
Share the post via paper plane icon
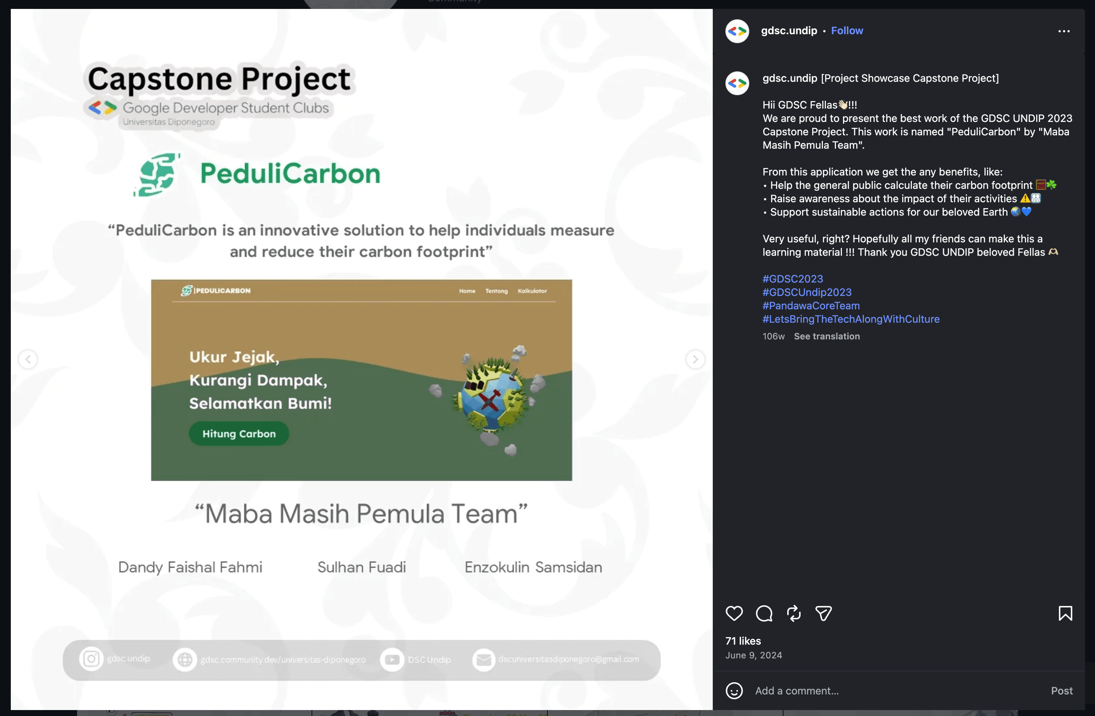(823, 613)
